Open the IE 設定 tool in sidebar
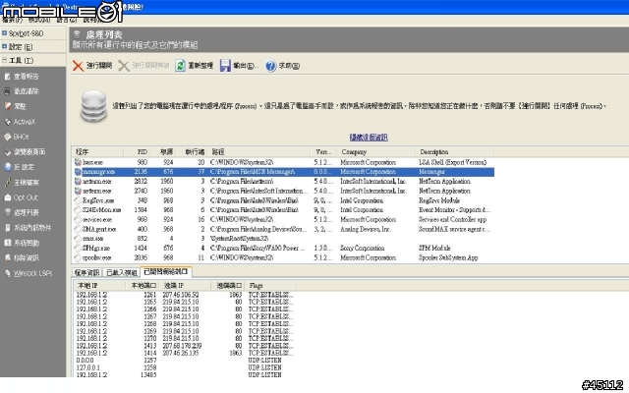Screen dimensions: 629x393 [20, 167]
